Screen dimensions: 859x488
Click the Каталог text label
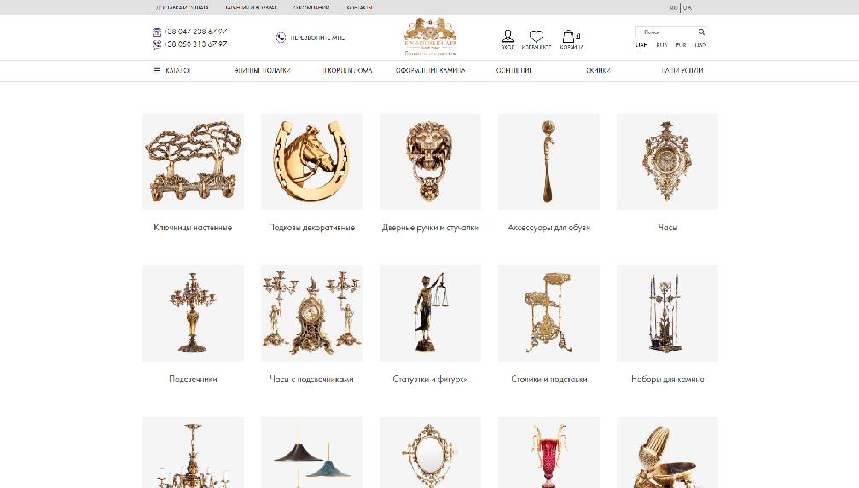[178, 71]
